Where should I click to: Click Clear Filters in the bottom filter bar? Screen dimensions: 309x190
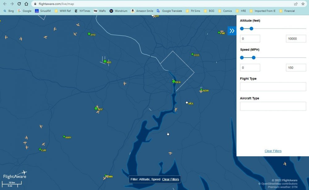tap(170, 179)
